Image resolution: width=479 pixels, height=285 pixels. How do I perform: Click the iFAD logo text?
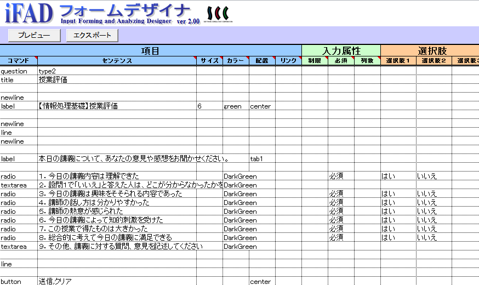29,13
